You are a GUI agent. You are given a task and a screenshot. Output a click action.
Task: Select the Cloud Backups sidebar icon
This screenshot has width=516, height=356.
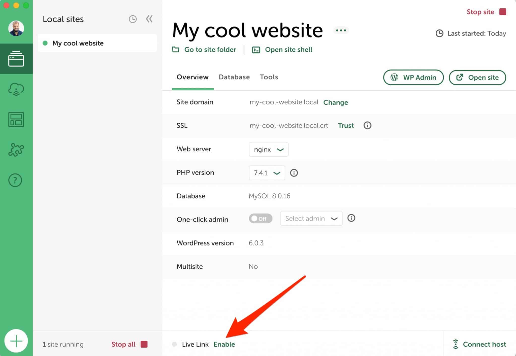[16, 89]
